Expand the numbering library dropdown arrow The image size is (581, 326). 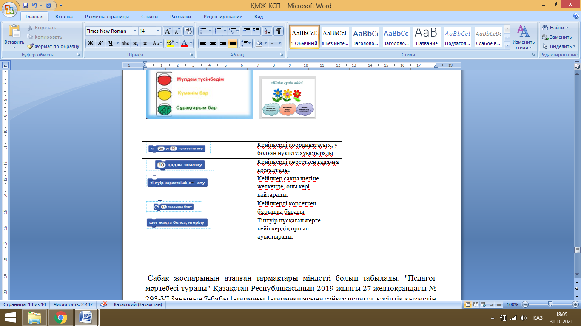tap(224, 31)
